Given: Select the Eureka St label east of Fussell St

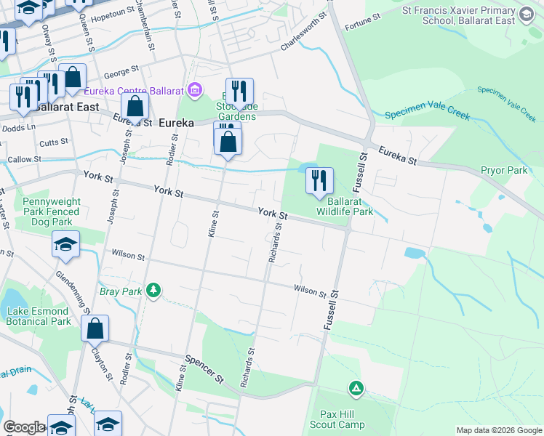Looking at the screenshot, I should [x=398, y=156].
